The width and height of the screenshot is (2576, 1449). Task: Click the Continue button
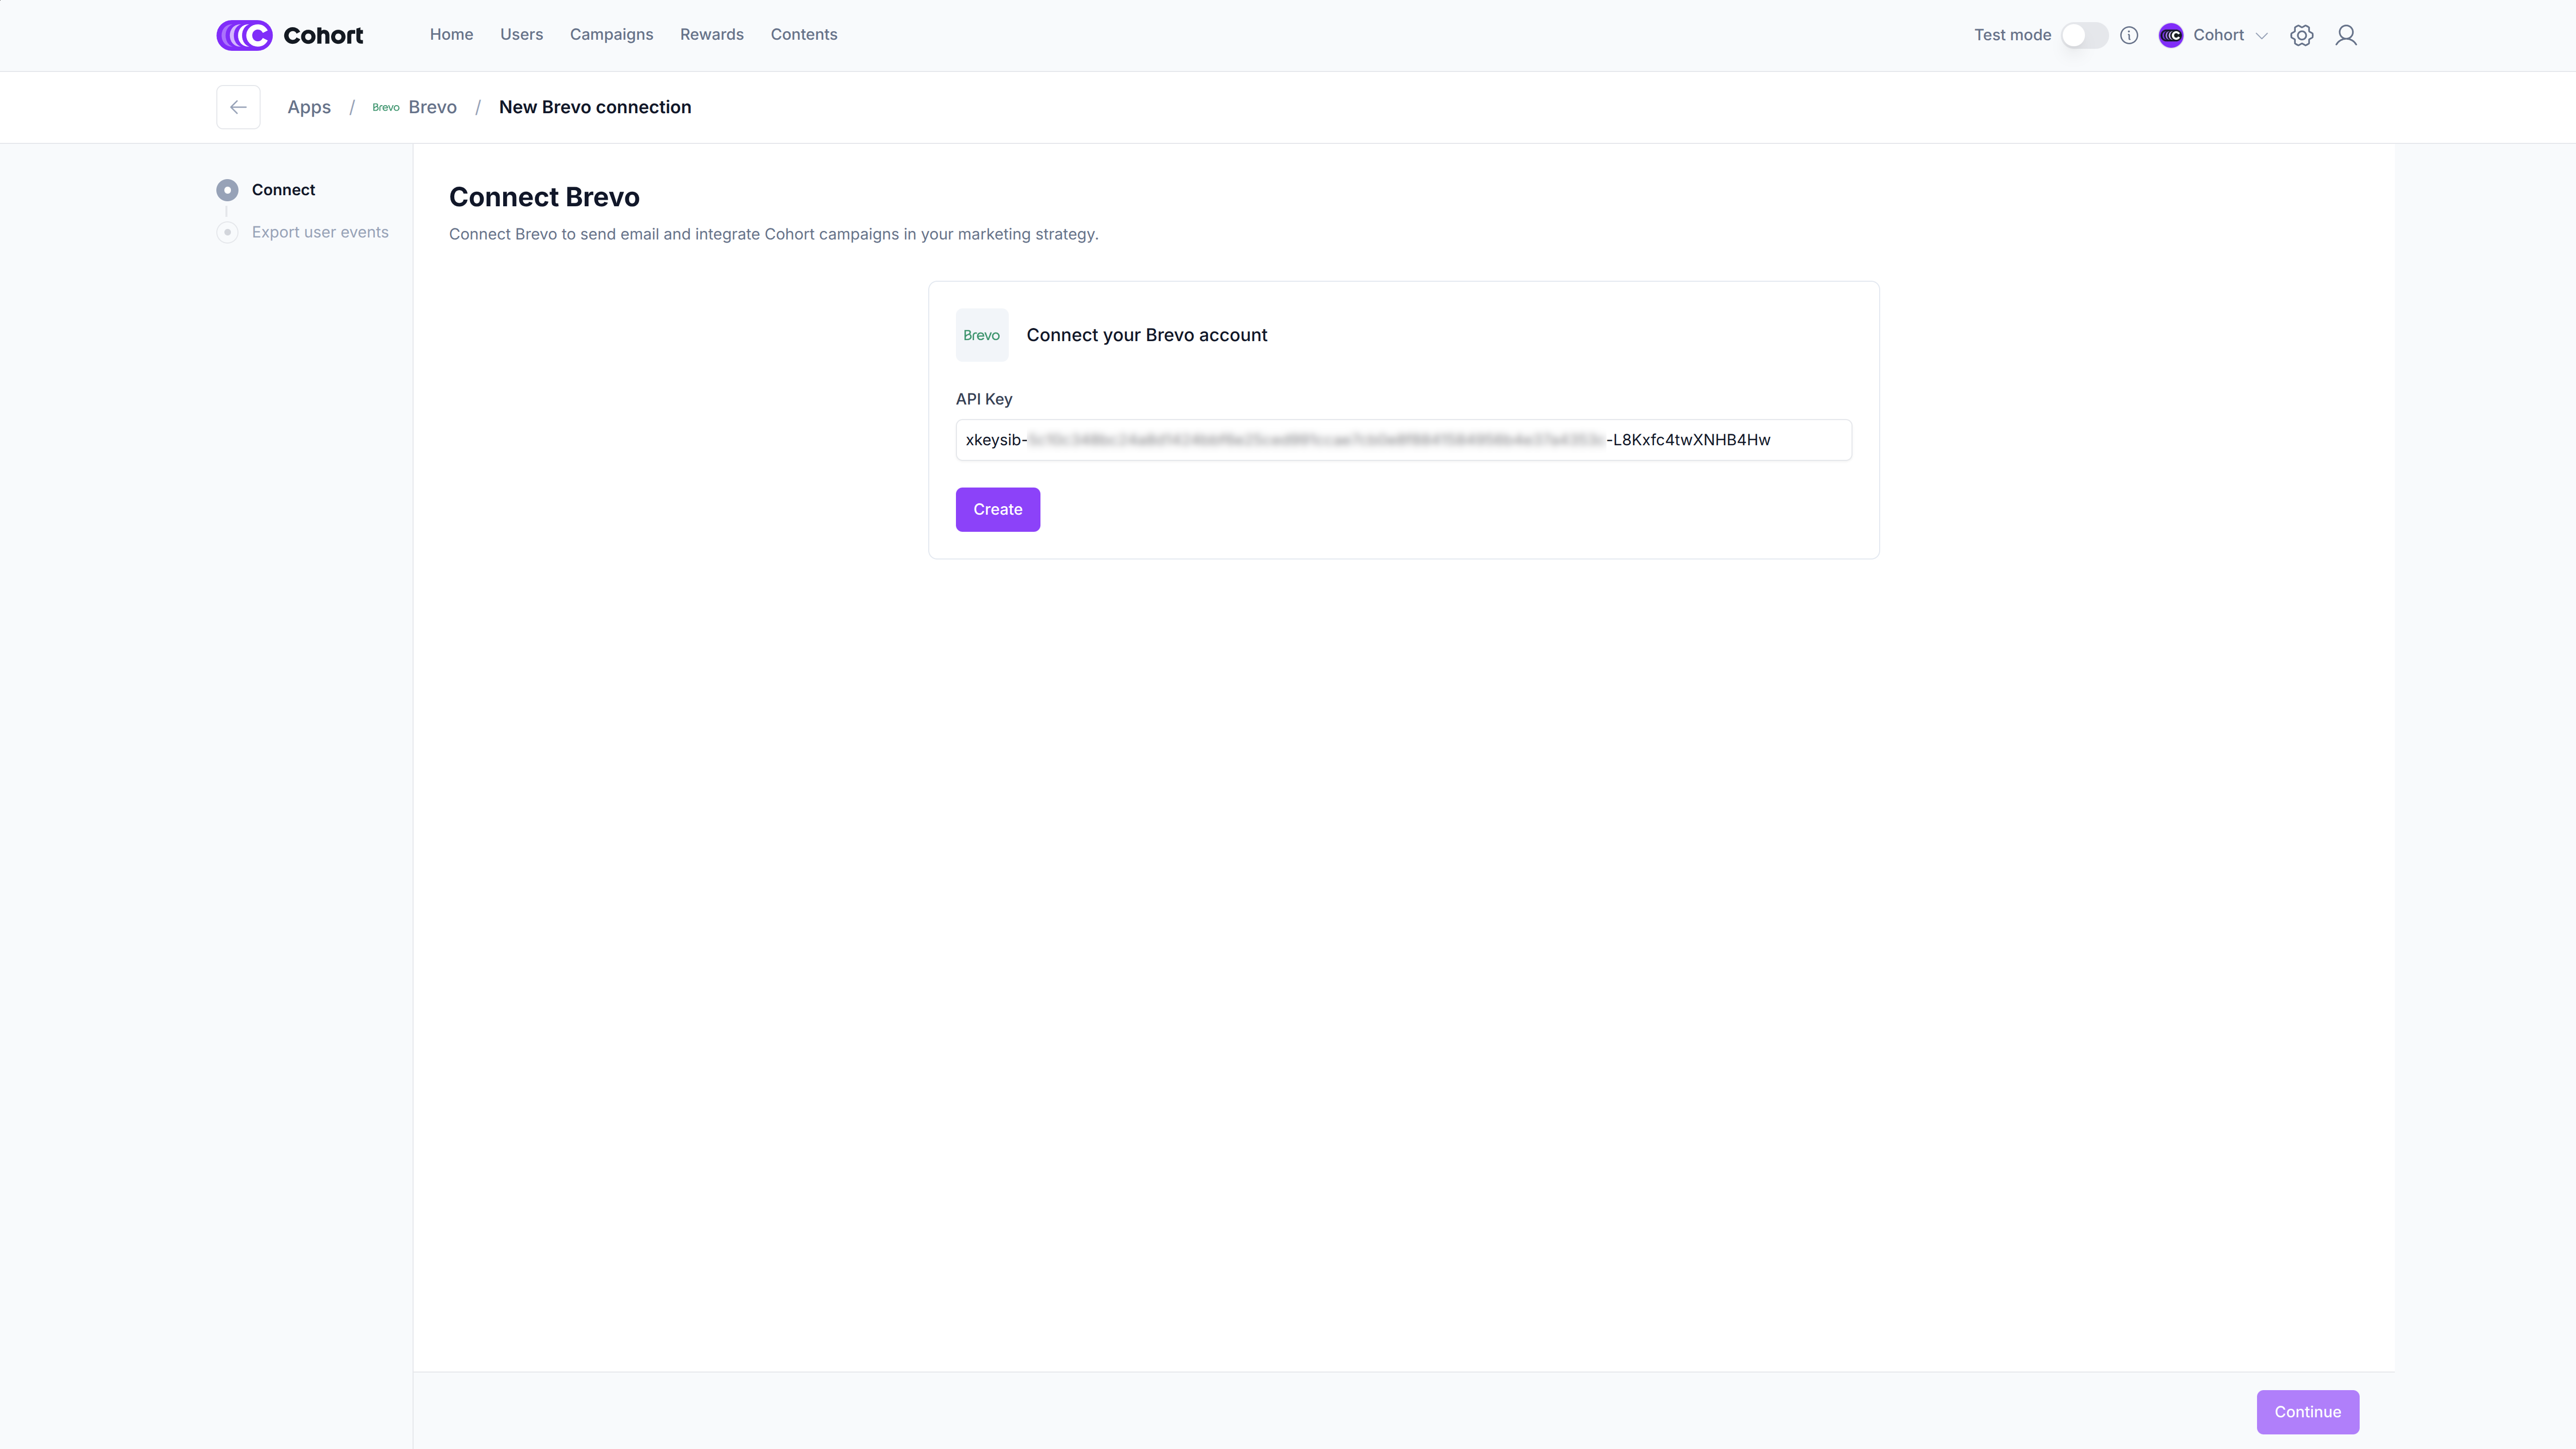pos(2307,1411)
